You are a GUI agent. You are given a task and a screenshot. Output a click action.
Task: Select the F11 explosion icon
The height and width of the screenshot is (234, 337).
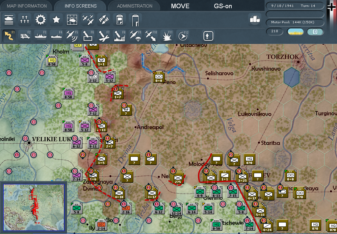(167, 35)
